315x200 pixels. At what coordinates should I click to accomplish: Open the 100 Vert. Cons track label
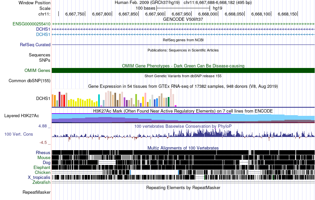pos(19,134)
